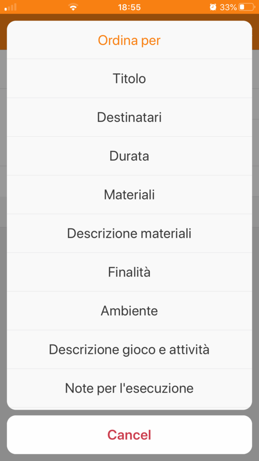This screenshot has height=461, width=259.
Task: Tap the Ordina per header
Action: click(x=129, y=40)
